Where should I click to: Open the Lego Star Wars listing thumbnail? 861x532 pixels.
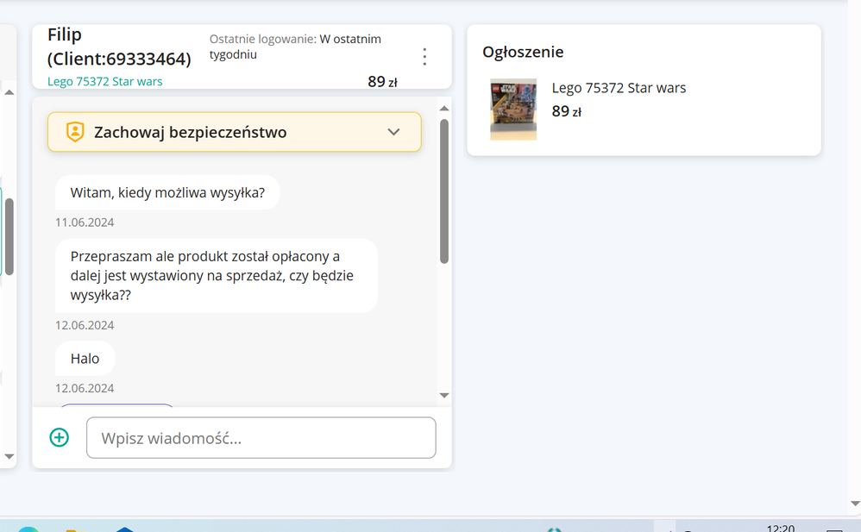click(x=513, y=110)
